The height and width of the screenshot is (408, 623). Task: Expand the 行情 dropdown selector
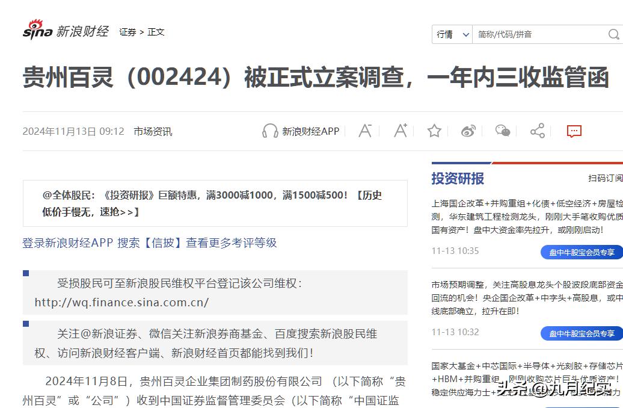452,34
